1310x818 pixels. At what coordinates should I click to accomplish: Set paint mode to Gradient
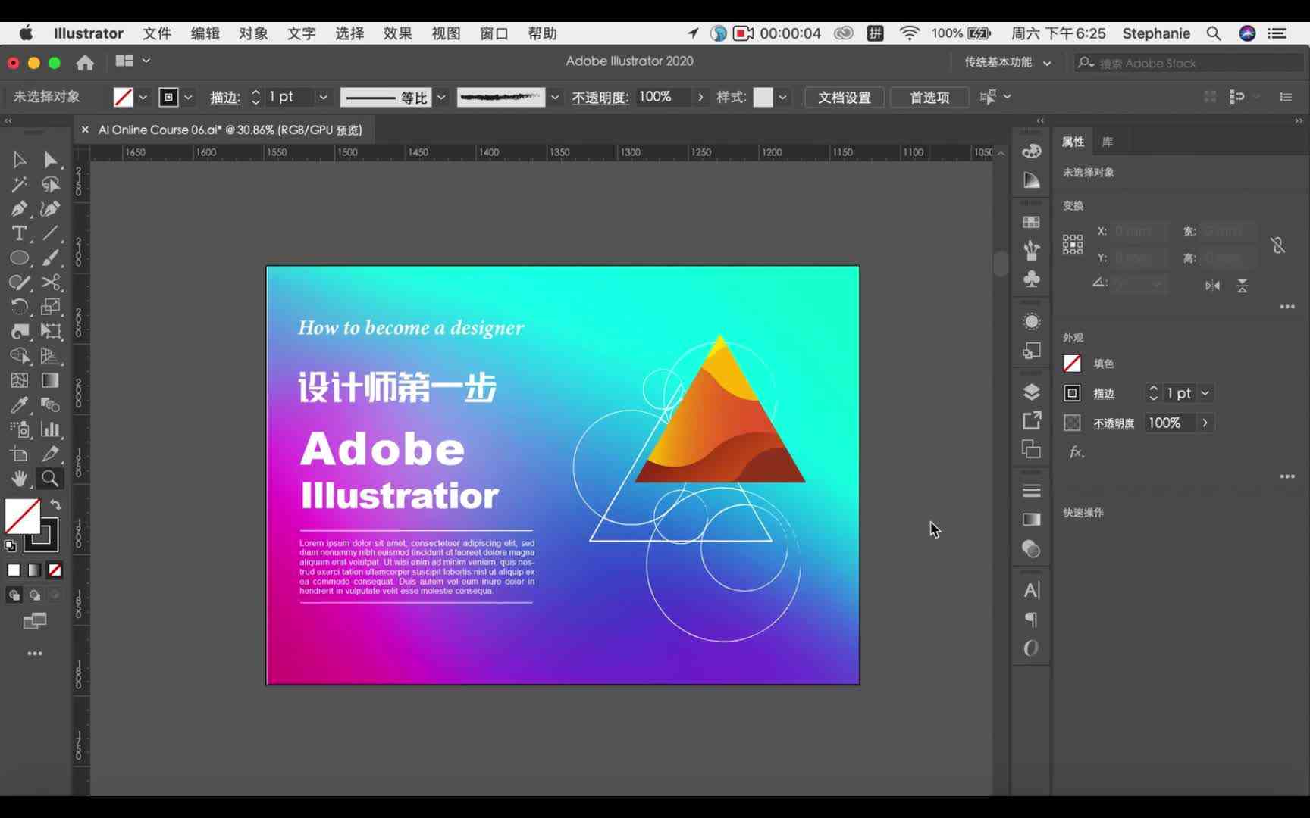(x=34, y=570)
